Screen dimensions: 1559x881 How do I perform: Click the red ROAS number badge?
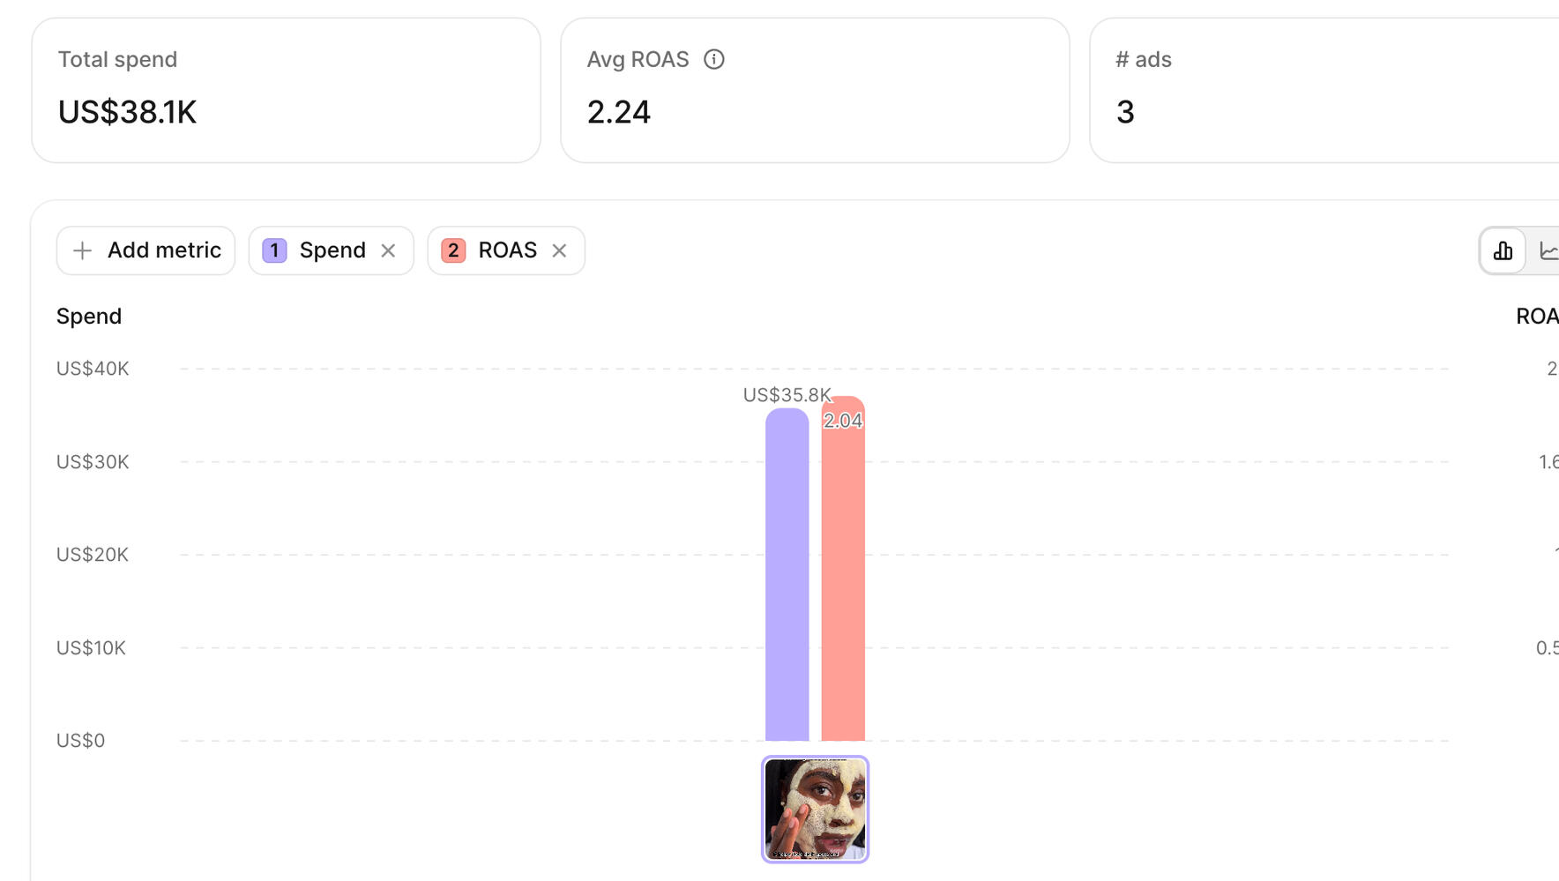[x=453, y=250]
